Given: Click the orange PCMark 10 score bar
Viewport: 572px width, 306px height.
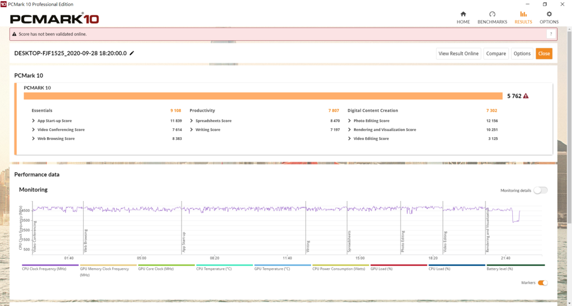Looking at the screenshot, I should pyautogui.click(x=263, y=96).
